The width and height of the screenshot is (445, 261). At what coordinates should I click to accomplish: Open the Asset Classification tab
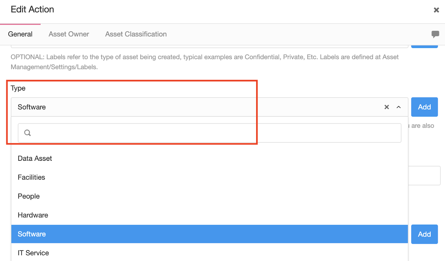pyautogui.click(x=136, y=34)
